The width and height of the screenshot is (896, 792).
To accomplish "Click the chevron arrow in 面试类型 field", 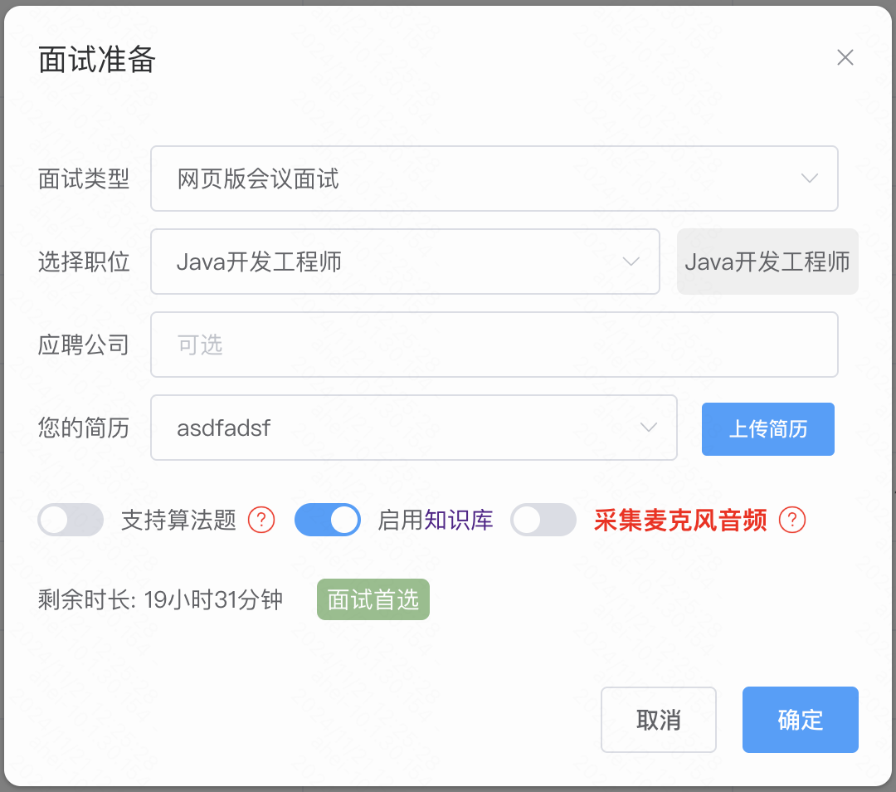I will tap(809, 178).
